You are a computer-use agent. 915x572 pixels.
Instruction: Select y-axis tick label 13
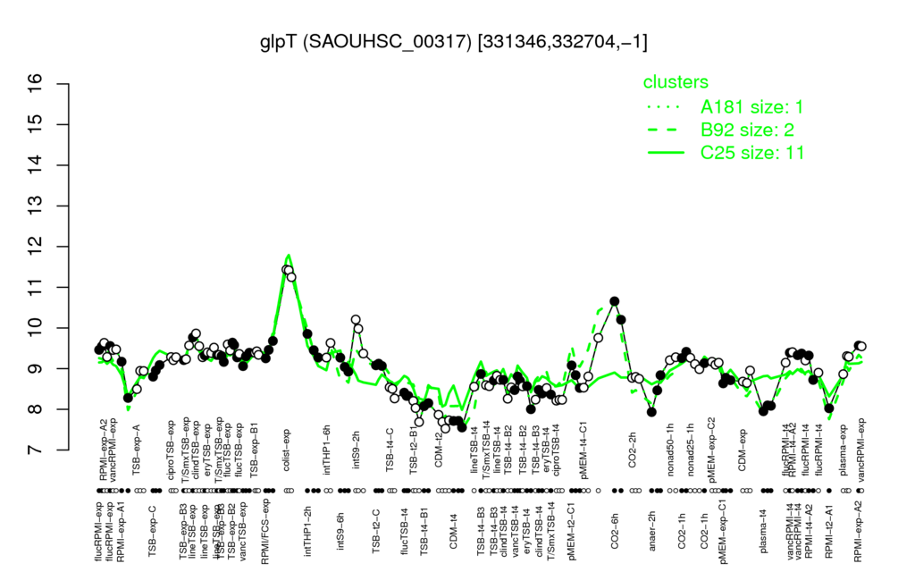click(35, 206)
